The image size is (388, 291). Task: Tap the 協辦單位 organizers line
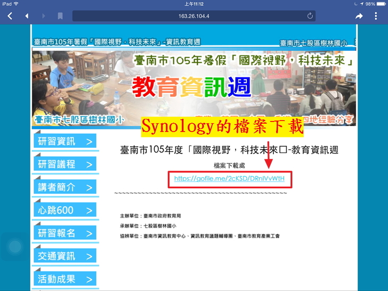click(x=200, y=236)
